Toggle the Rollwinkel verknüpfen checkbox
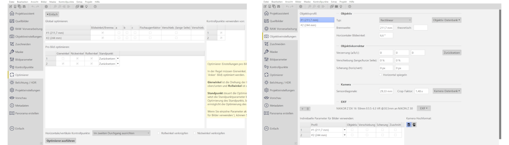The image size is (509, 145). click(159, 133)
